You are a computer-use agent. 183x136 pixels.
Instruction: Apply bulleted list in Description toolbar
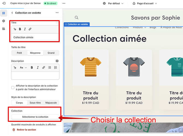pyautogui.click(x=50, y=67)
